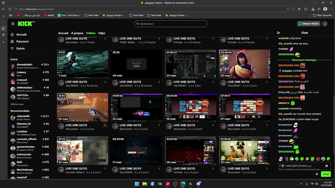Add page to favourites star icon
The height and width of the screenshot is (188, 335).
tap(293, 9)
